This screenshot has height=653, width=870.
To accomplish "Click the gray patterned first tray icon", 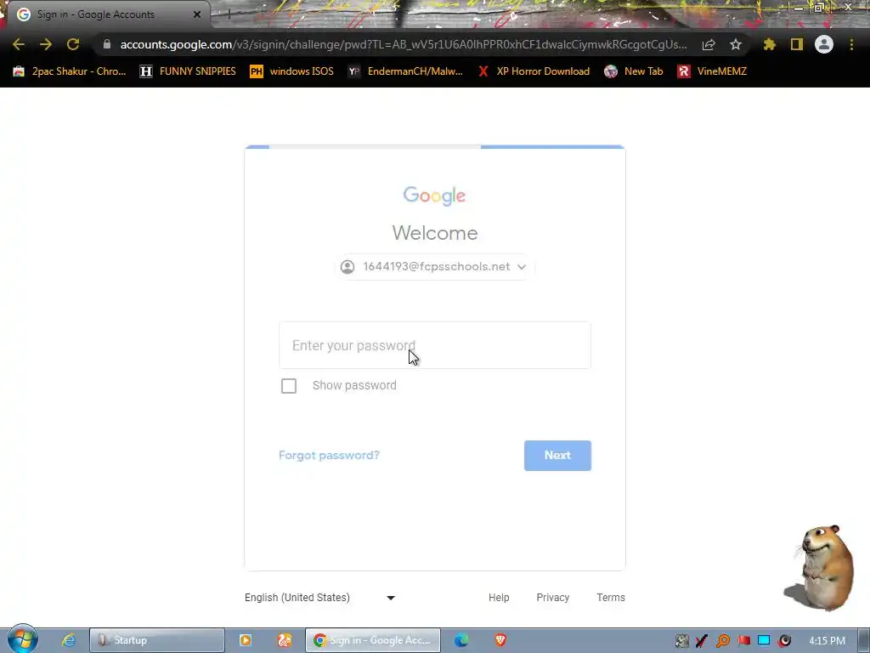I will point(682,641).
